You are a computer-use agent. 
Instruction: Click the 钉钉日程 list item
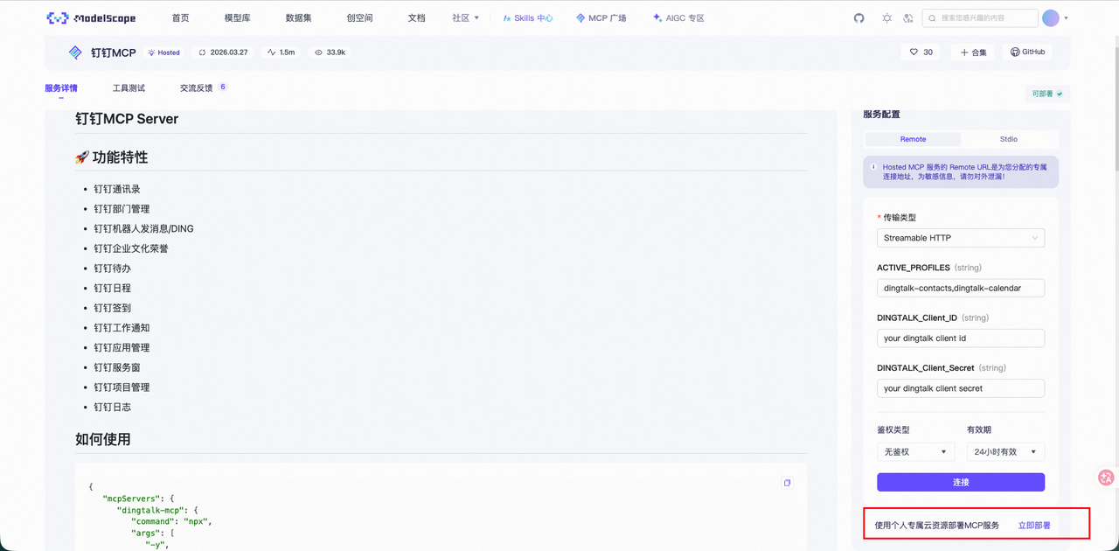(113, 289)
